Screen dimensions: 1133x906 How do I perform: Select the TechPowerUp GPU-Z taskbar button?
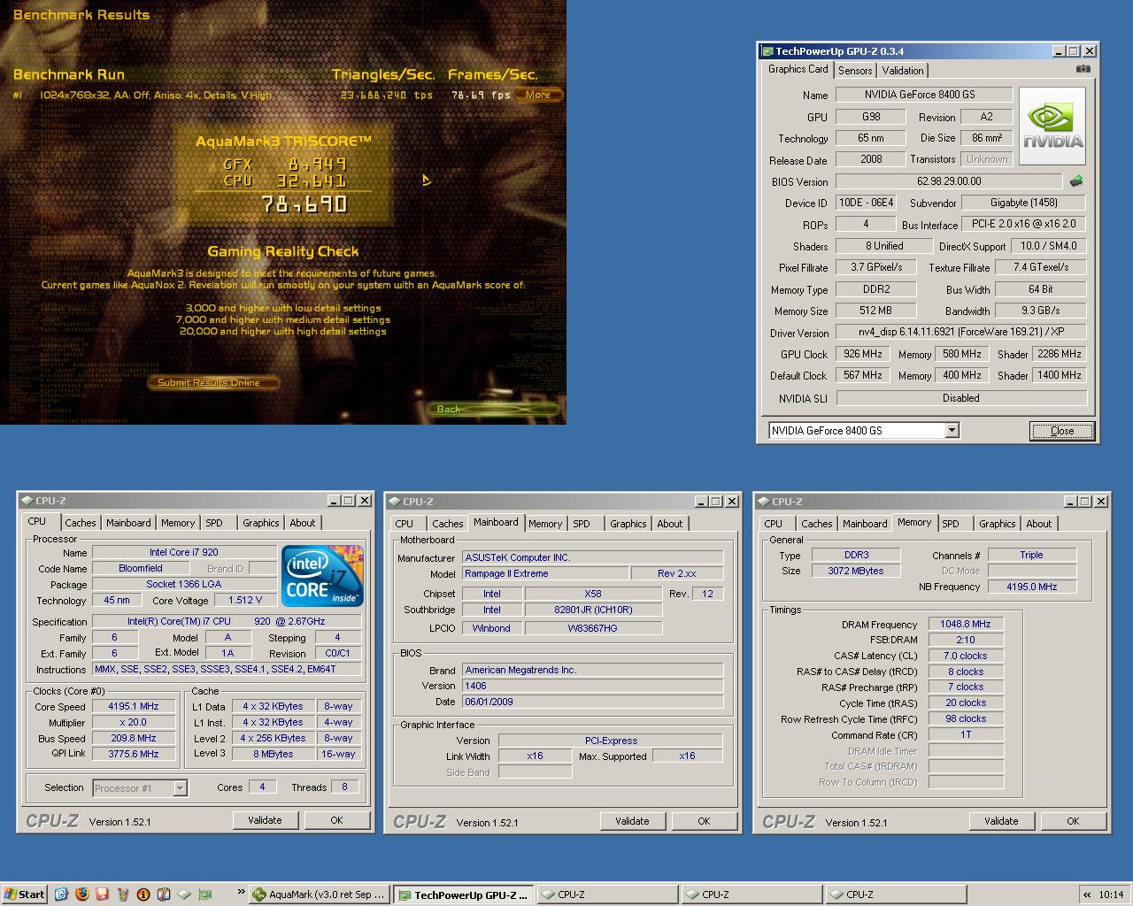[x=464, y=894]
